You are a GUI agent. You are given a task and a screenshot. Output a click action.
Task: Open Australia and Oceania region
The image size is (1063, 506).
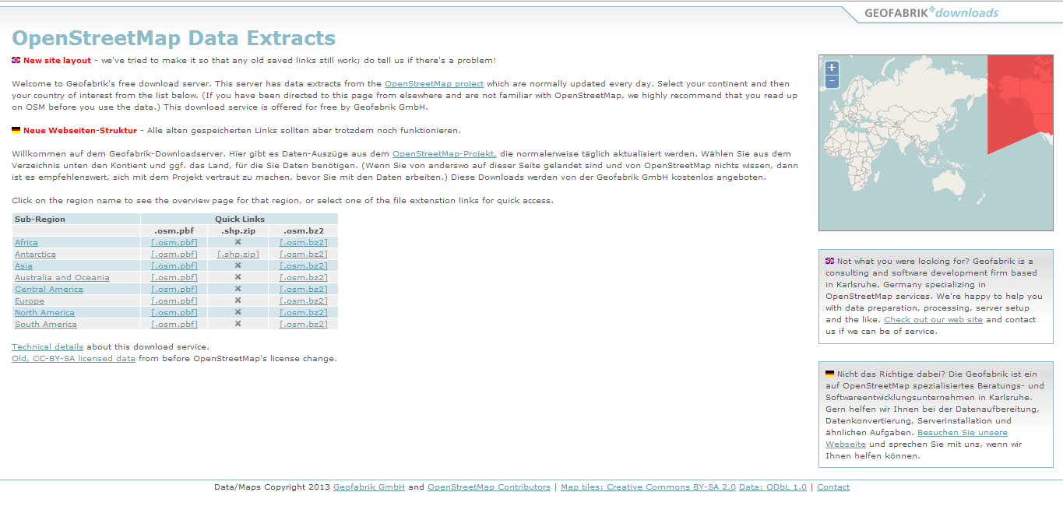(62, 278)
